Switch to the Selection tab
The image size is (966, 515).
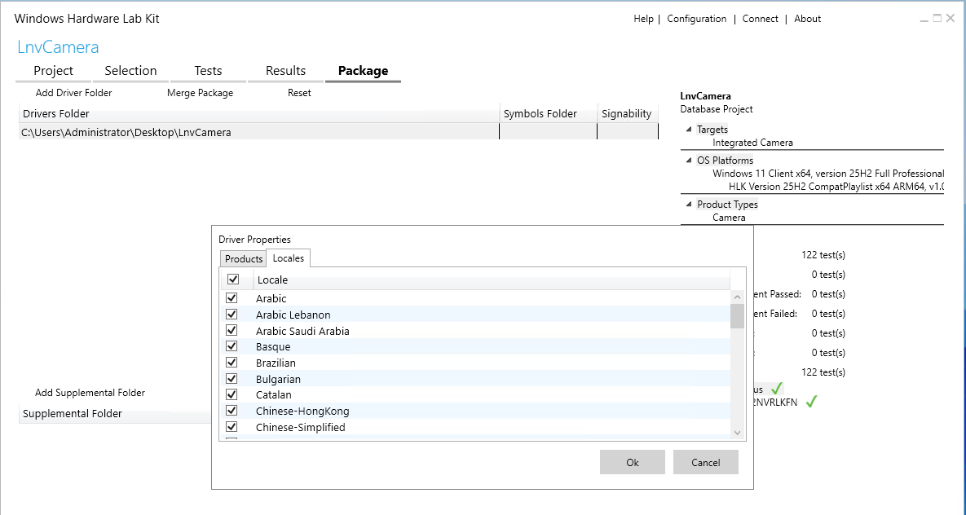click(130, 71)
